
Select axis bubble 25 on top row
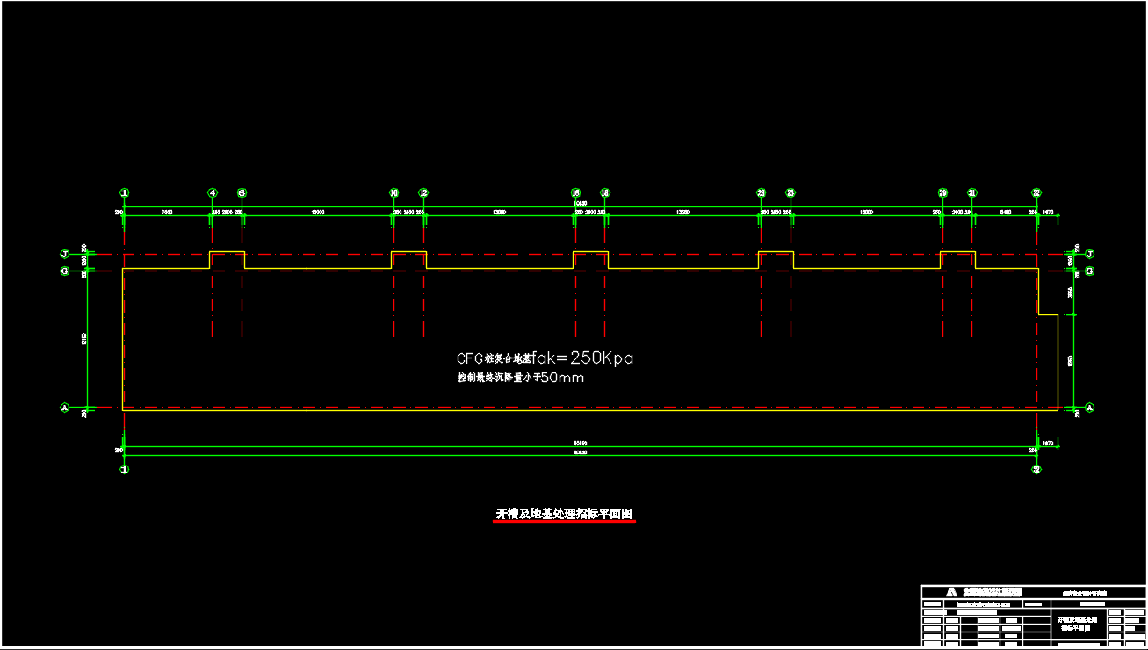coord(791,192)
